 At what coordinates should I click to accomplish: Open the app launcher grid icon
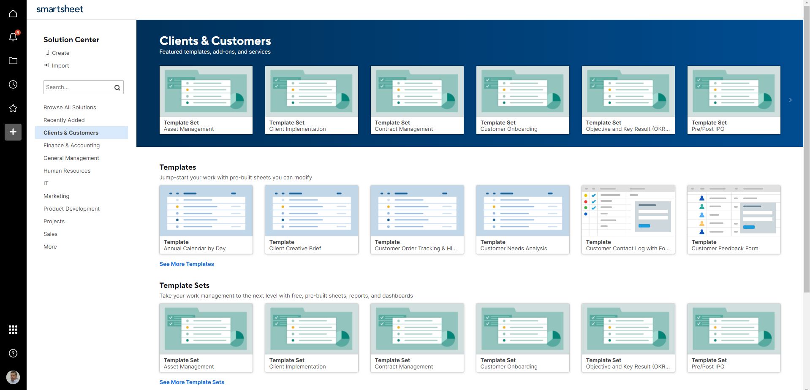tap(13, 330)
